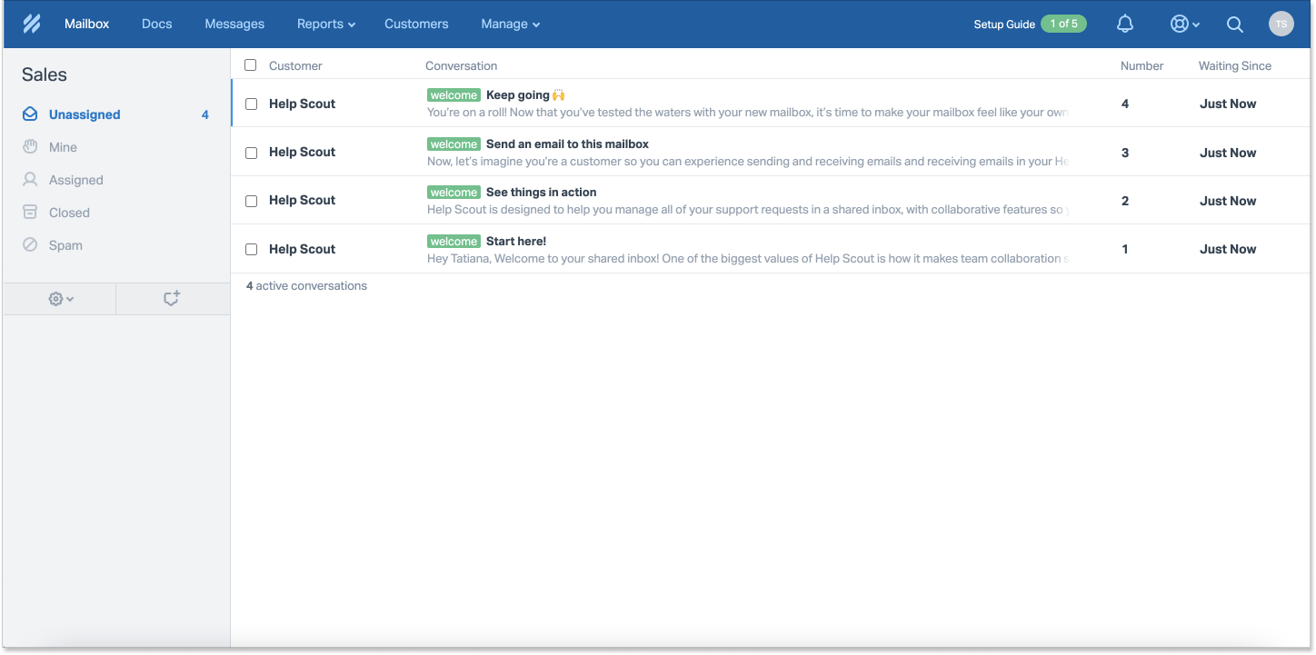The width and height of the screenshot is (1316, 655).
Task: Open the Customers section
Action: pos(416,25)
